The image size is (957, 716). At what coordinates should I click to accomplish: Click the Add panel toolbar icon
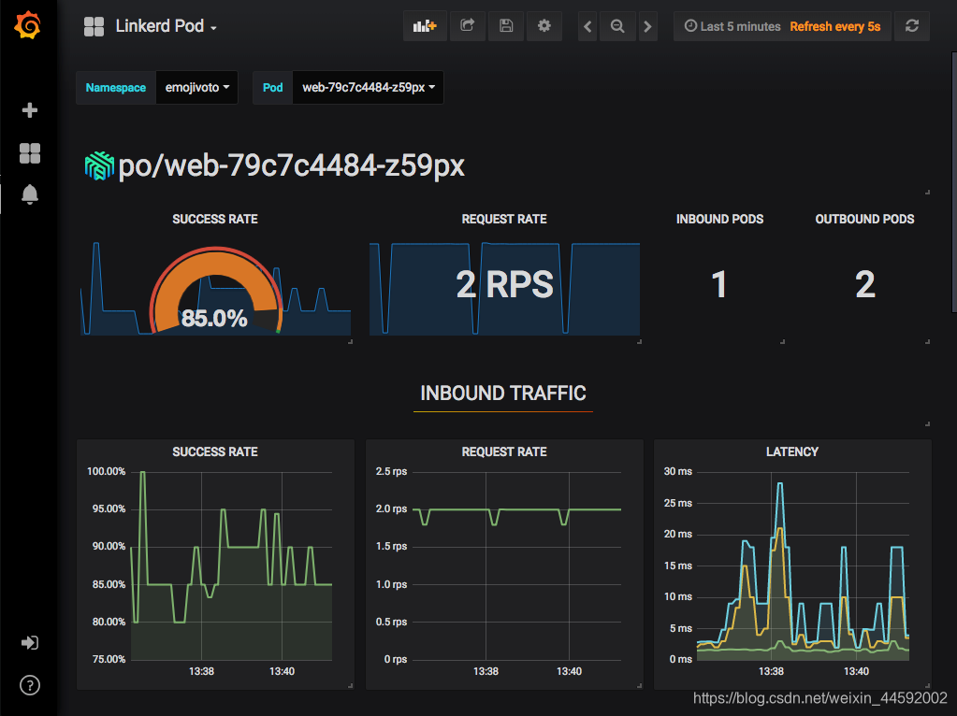[x=425, y=26]
